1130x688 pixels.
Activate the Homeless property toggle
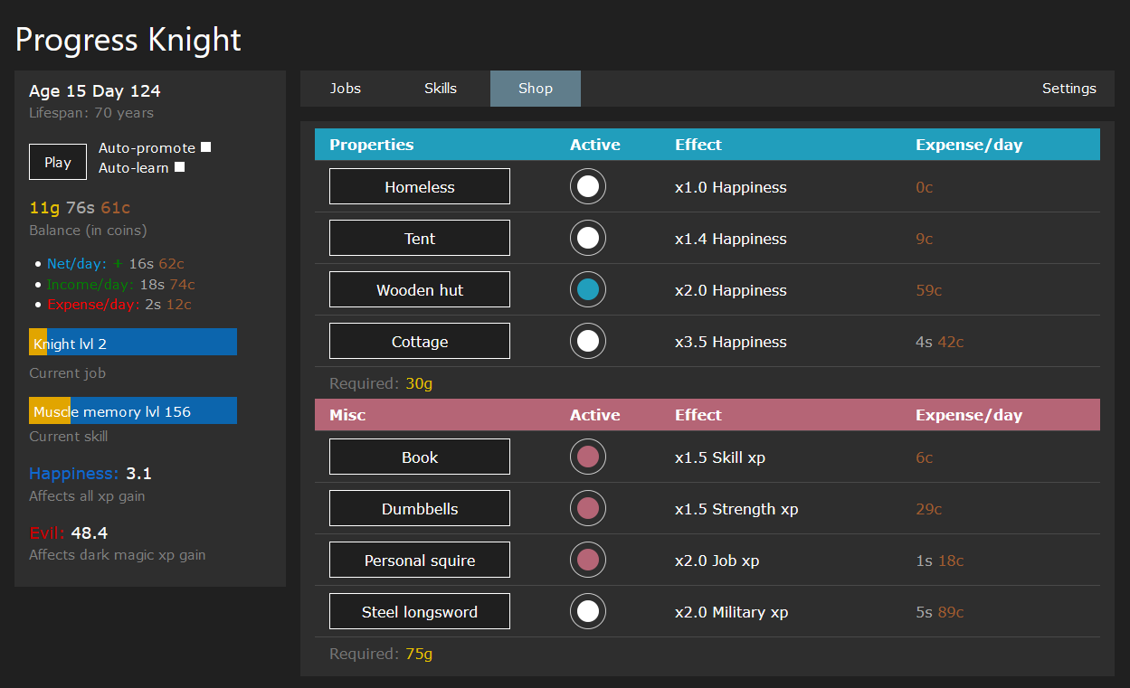click(587, 186)
